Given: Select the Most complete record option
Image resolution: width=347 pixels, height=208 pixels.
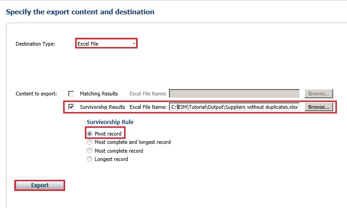Looking at the screenshot, I should click(90, 151).
